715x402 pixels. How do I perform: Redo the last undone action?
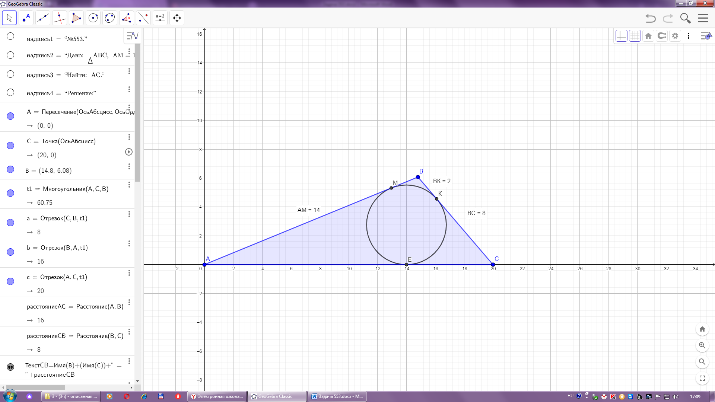[668, 18]
